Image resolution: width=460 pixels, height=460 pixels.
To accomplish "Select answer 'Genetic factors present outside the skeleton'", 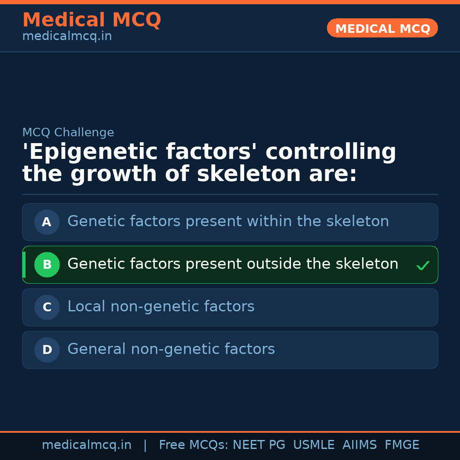I will tap(233, 264).
